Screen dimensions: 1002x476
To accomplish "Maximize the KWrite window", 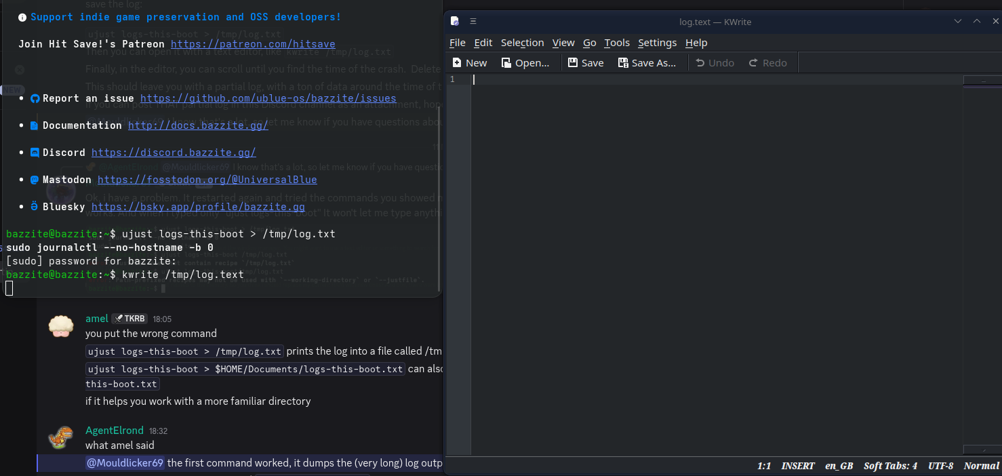I will (x=977, y=21).
